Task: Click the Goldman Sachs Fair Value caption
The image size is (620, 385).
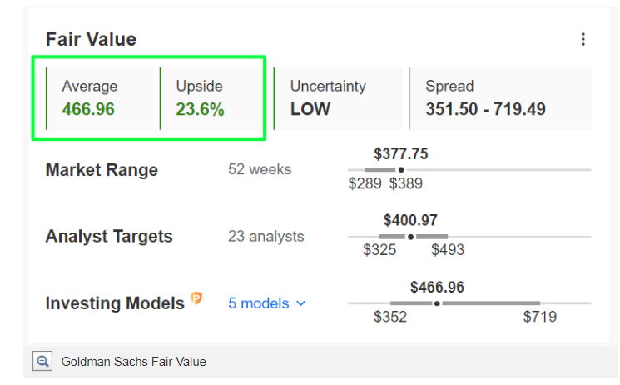Action: pyautogui.click(x=133, y=362)
